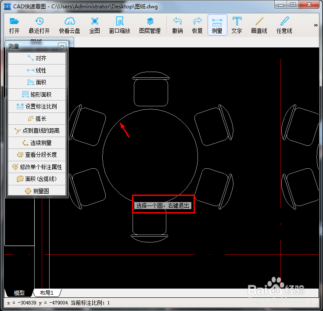Open the 最近打开 recent files list
This screenshot has height=311, width=323.
click(x=39, y=25)
